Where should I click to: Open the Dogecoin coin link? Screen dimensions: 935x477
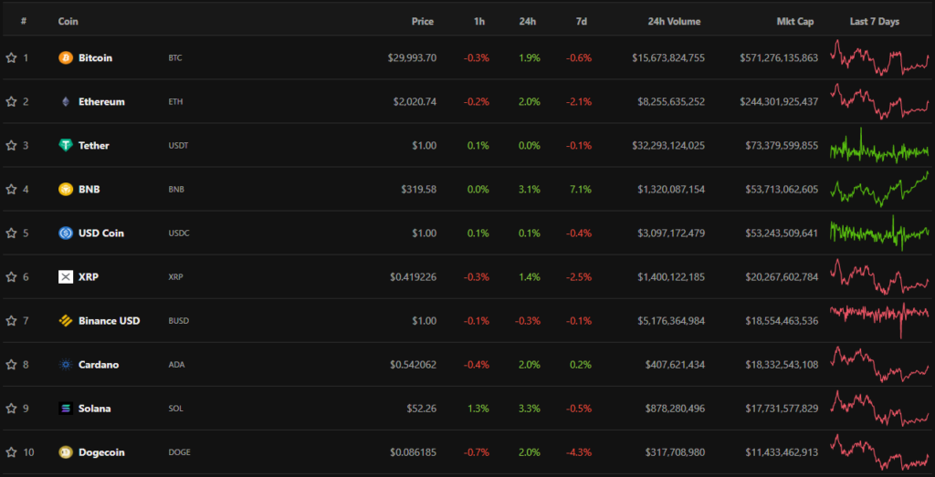point(102,452)
